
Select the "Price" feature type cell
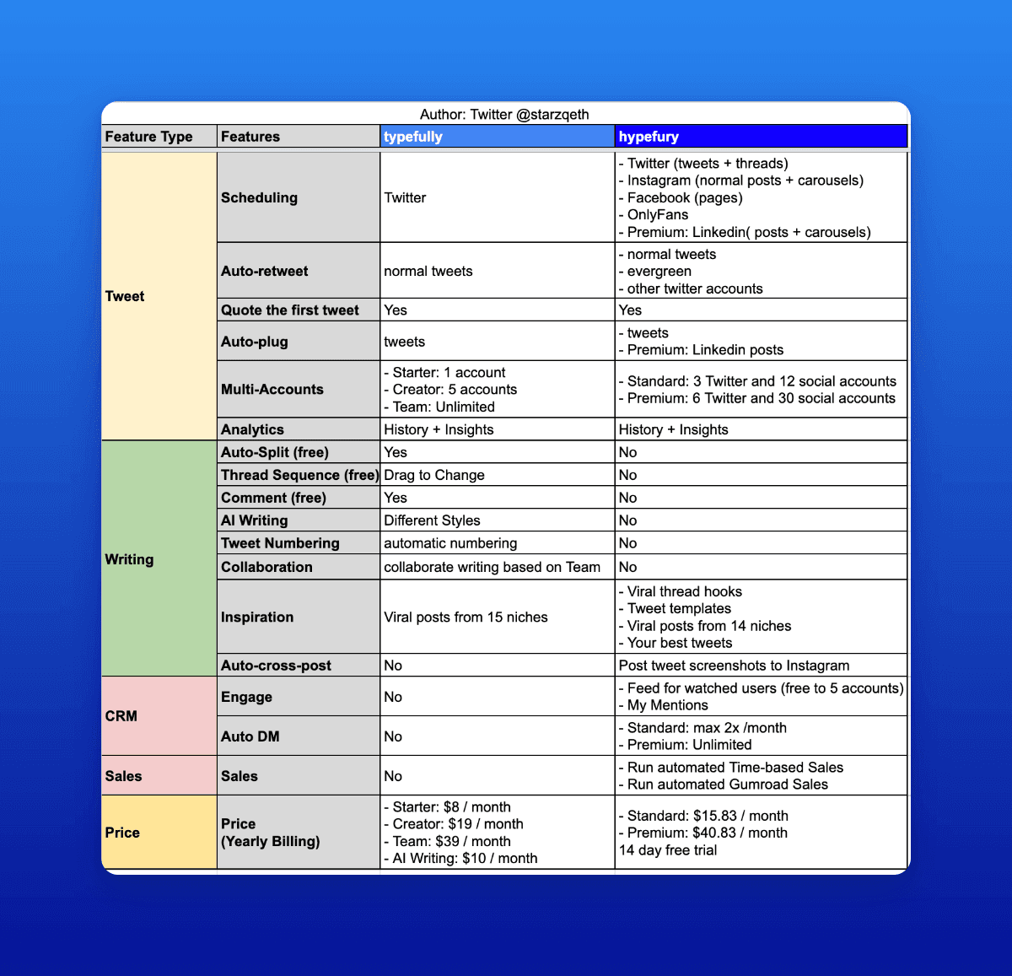tap(159, 833)
